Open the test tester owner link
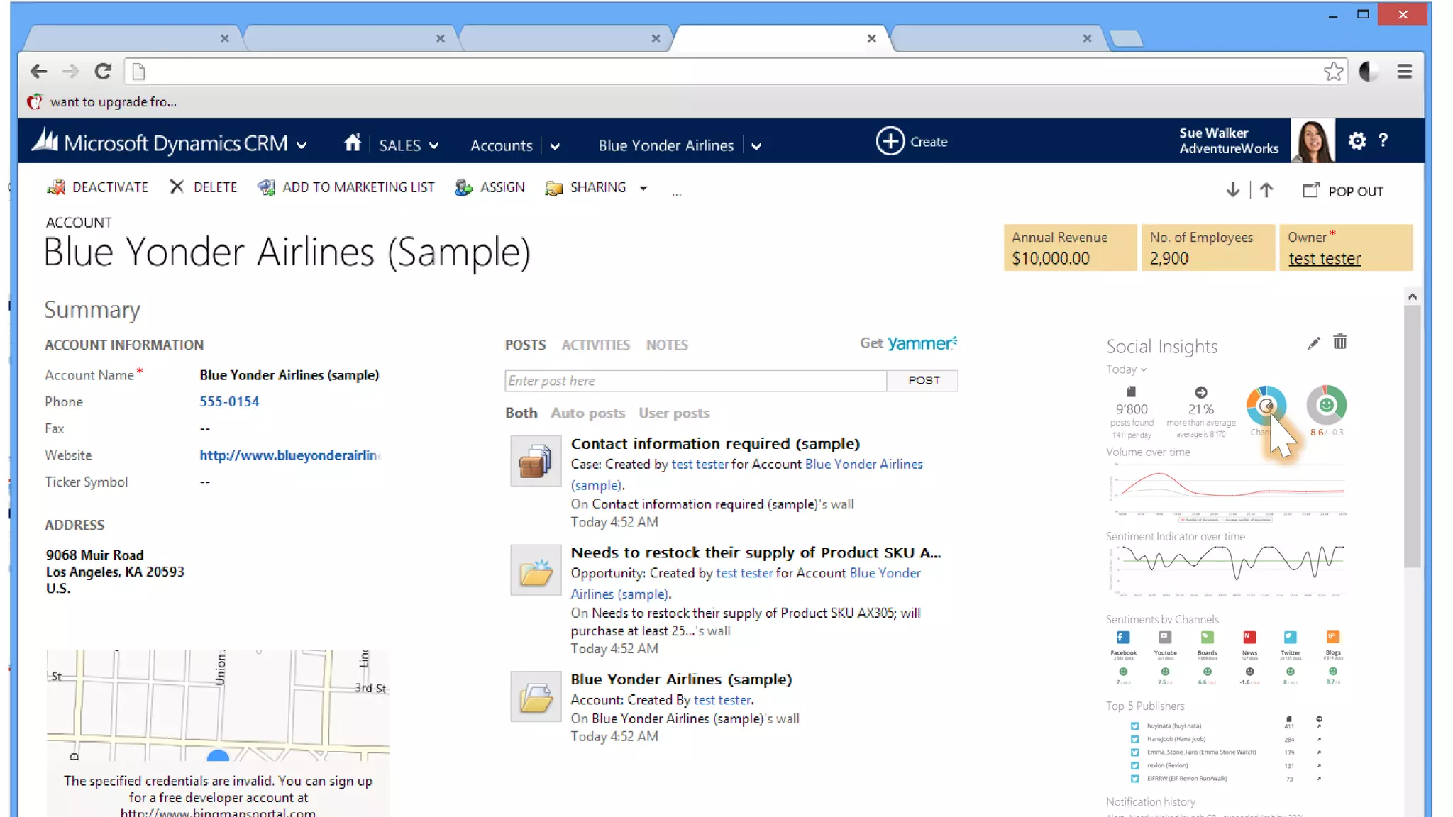The image size is (1453, 817). tap(1324, 259)
